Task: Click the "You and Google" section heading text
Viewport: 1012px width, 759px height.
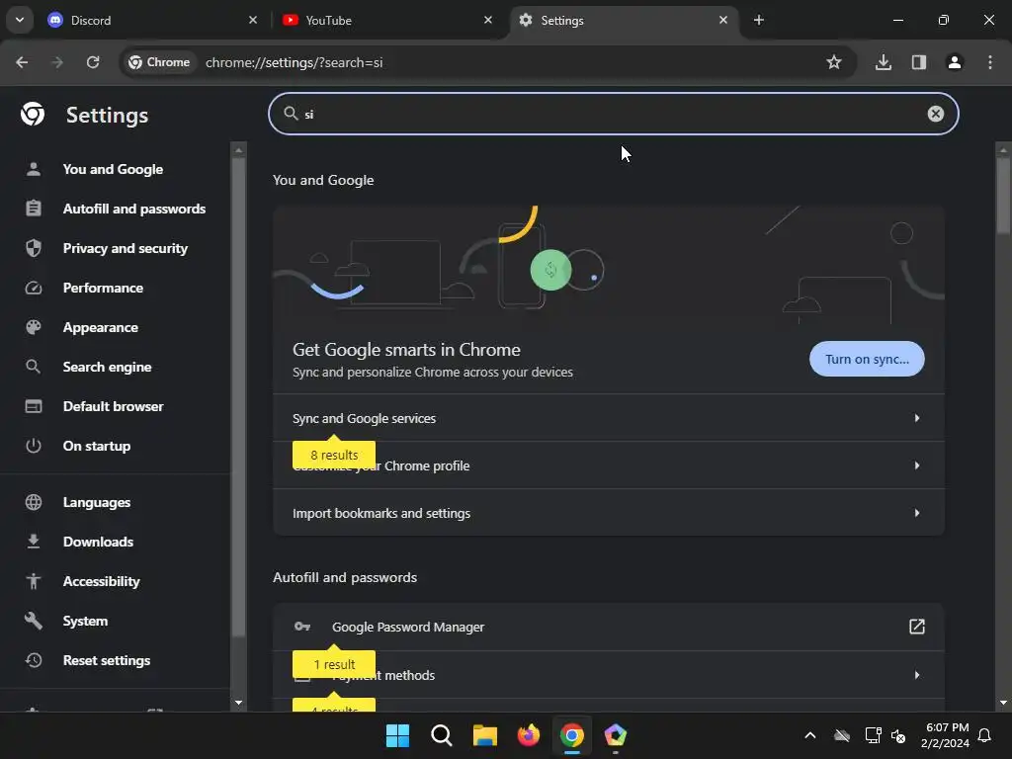Action: click(x=323, y=180)
